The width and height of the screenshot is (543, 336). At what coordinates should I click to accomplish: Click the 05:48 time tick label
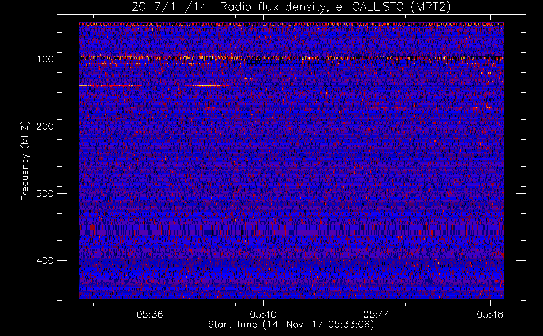click(x=490, y=314)
